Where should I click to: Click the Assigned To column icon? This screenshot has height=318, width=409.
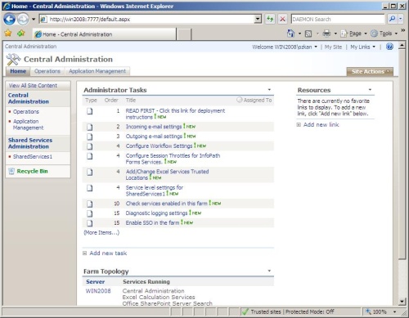pyautogui.click(x=240, y=100)
